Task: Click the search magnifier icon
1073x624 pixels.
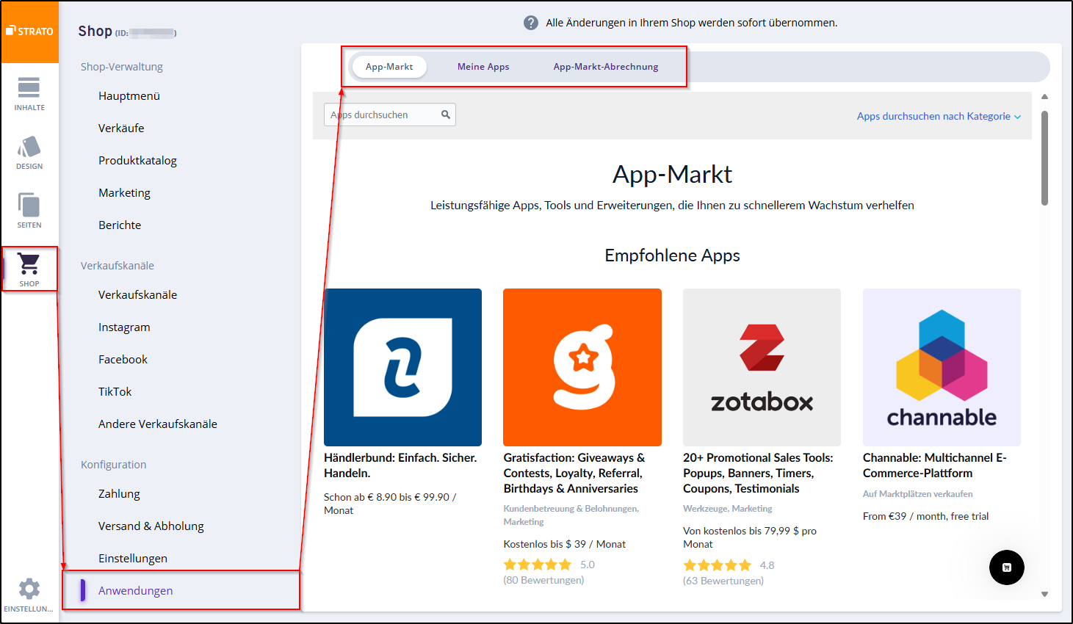Action: click(446, 115)
